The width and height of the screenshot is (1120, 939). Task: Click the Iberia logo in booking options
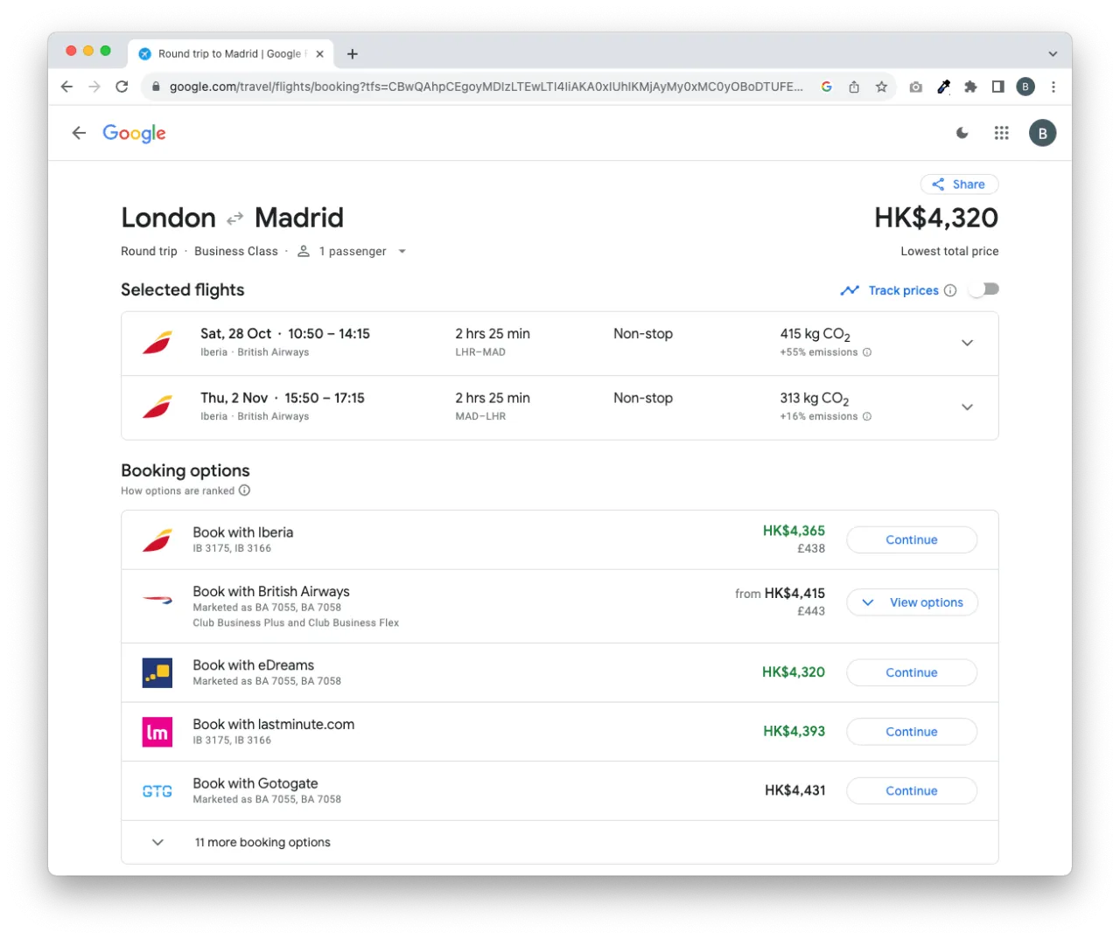pyautogui.click(x=157, y=540)
